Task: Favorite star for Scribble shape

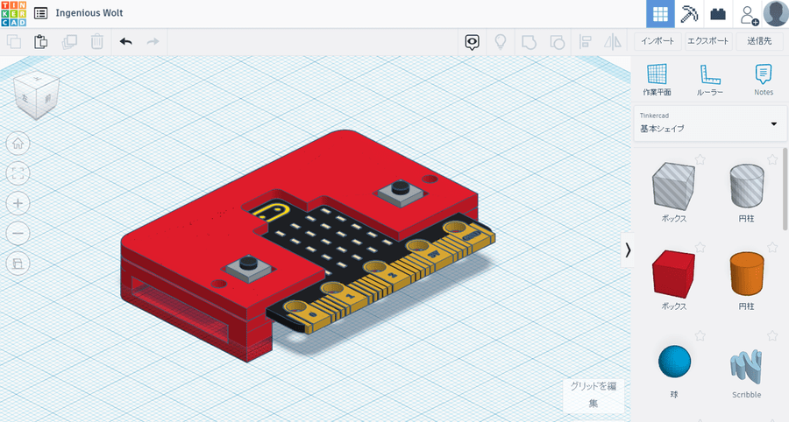Action: [x=772, y=335]
